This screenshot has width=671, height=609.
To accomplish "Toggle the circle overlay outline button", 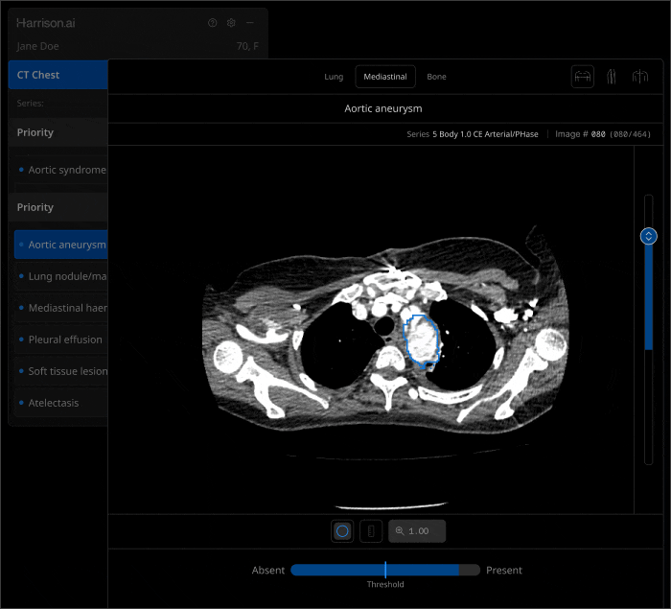I will pyautogui.click(x=342, y=531).
